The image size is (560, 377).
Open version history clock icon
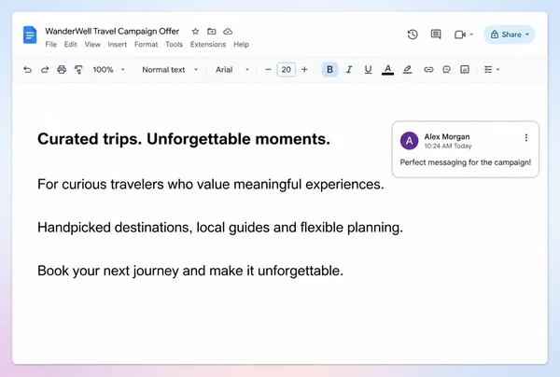point(413,35)
